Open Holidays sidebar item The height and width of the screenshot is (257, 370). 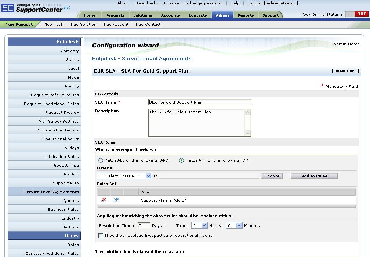(44, 148)
